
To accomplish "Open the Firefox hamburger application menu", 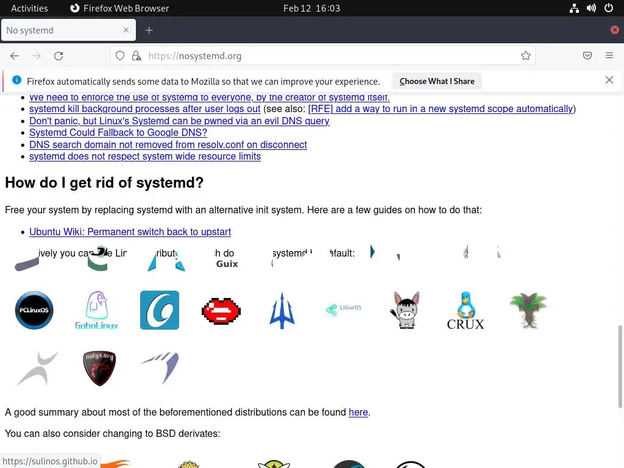I will pyautogui.click(x=609, y=55).
